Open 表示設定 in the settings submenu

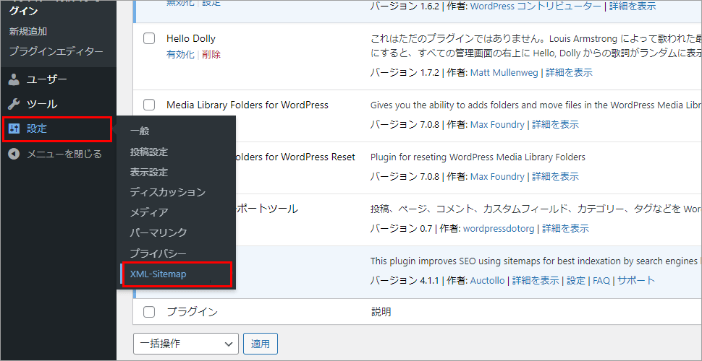pyautogui.click(x=149, y=173)
